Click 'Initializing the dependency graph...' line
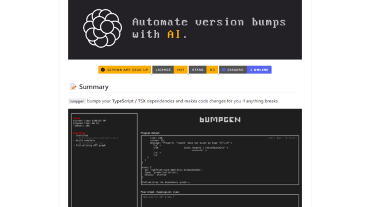Viewport: 369px width, 207px height. pos(166,182)
